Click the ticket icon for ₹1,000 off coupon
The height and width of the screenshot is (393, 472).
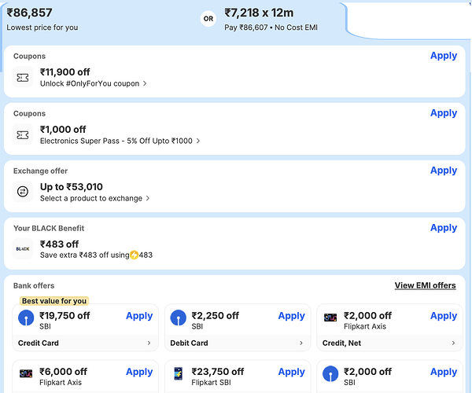(x=23, y=135)
